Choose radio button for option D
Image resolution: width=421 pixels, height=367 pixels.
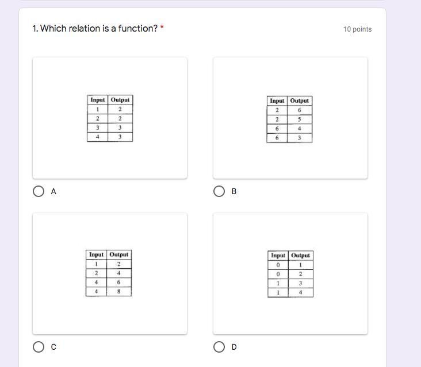(219, 347)
